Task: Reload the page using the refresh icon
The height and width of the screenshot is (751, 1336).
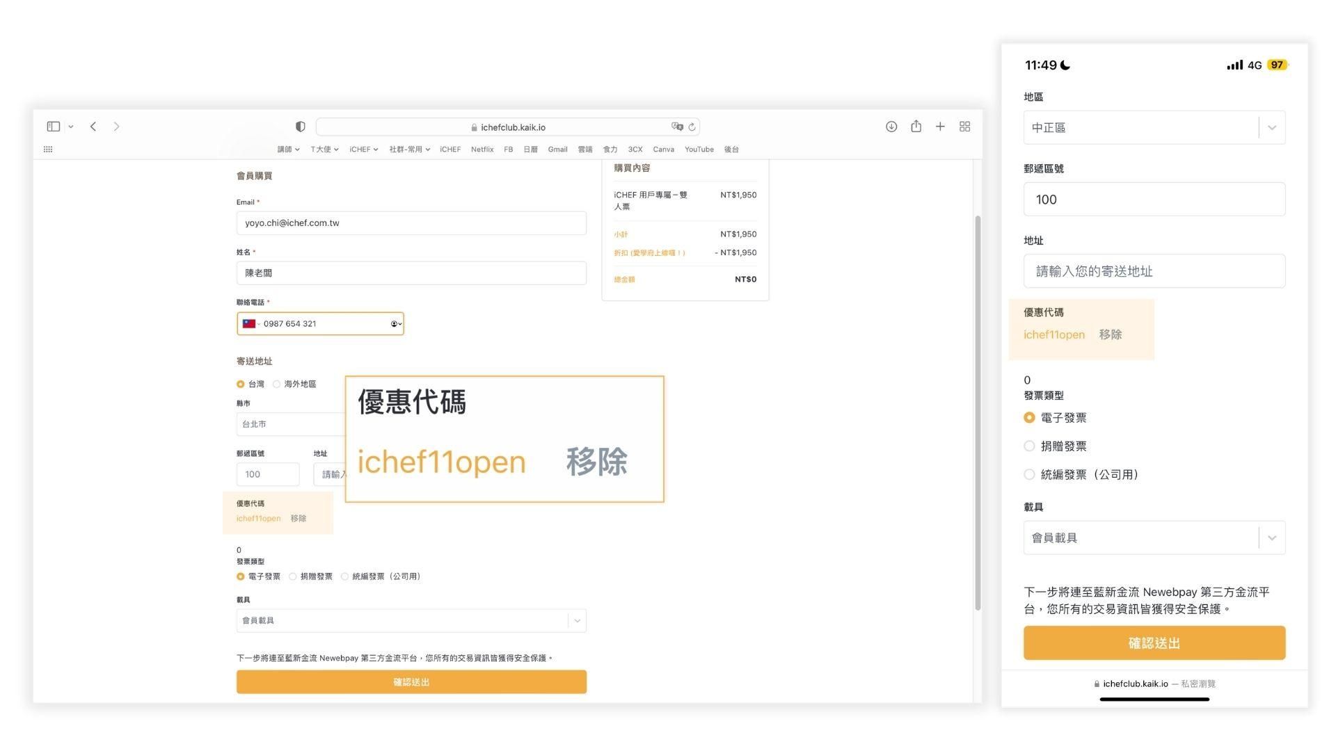Action: tap(692, 127)
